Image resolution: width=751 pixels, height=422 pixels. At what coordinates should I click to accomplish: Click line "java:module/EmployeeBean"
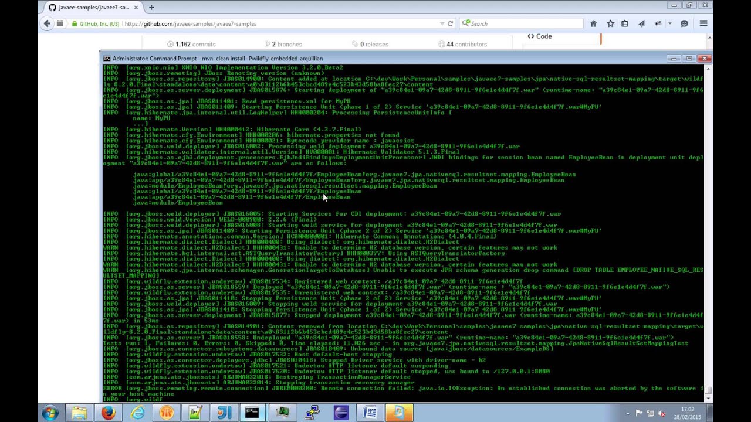[178, 203]
